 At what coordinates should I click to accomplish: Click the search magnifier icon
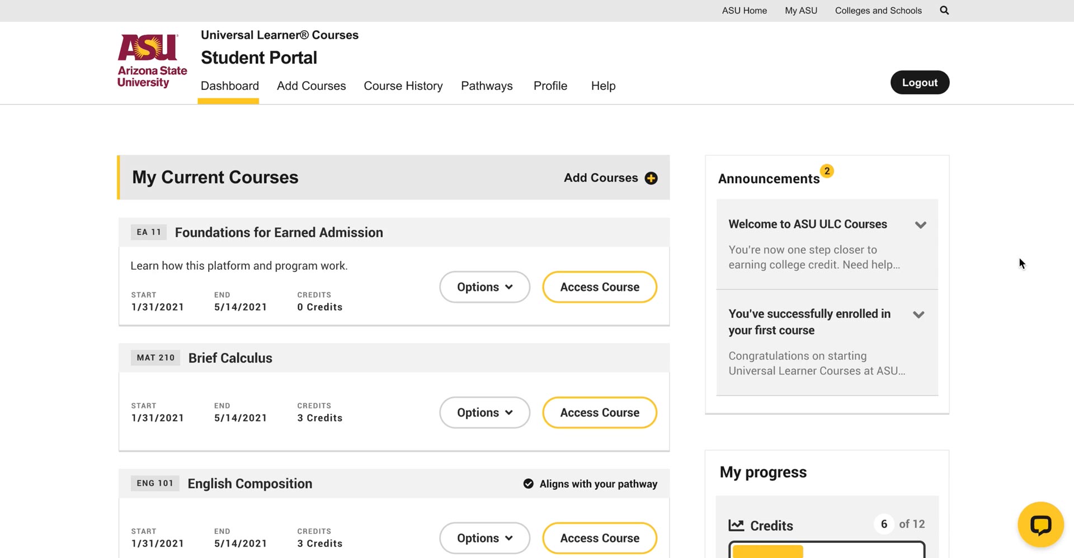point(944,10)
